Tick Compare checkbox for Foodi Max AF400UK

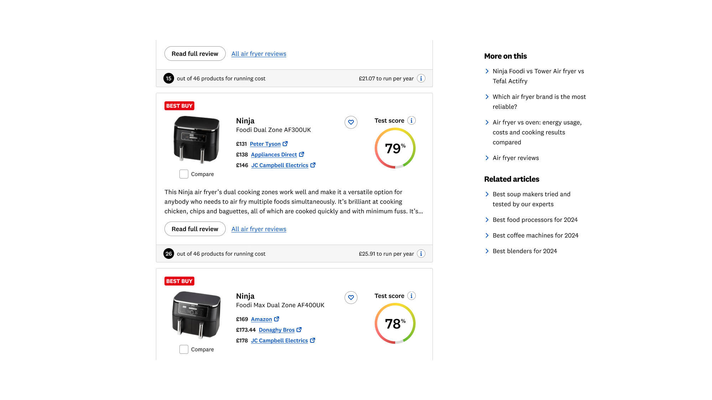click(x=184, y=350)
